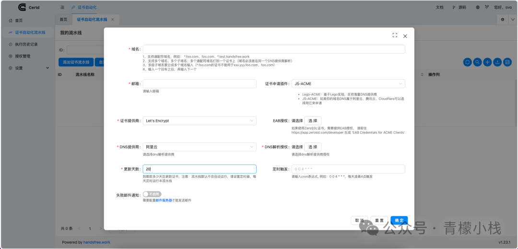This screenshot has width=518, height=249.
Task: Focus the 定时触发 cron input
Action: click(x=348, y=169)
